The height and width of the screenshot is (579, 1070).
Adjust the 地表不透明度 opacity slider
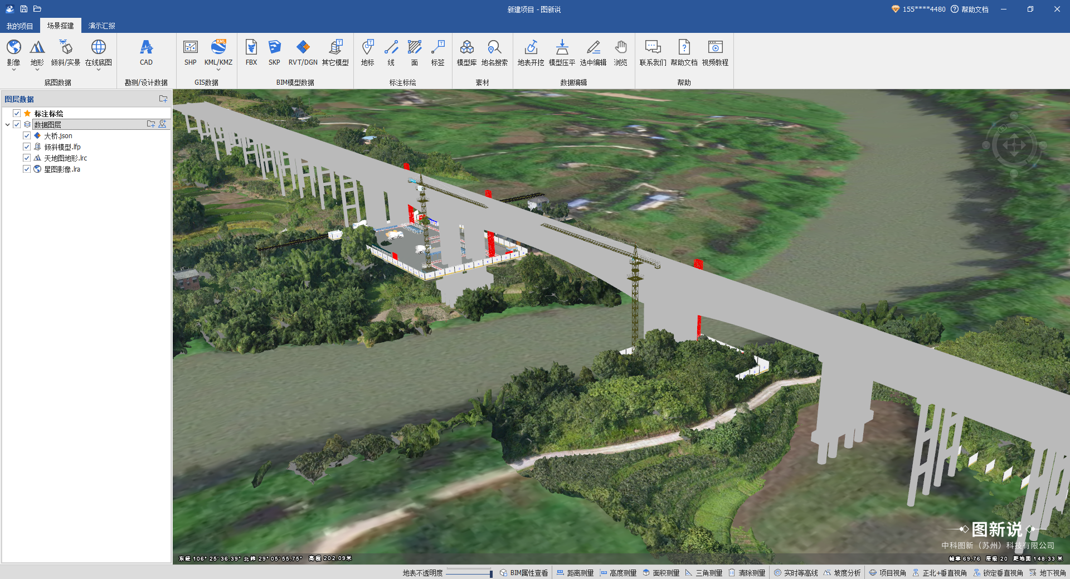(490, 573)
